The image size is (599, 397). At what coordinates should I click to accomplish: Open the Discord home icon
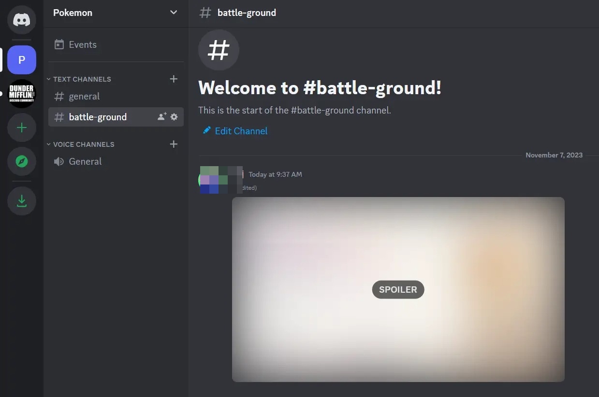21,20
